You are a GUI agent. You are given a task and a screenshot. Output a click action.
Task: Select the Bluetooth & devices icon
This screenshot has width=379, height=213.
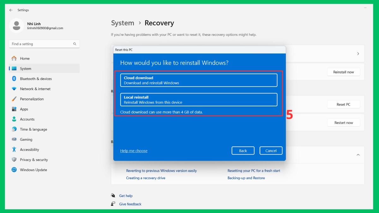[x=14, y=79]
